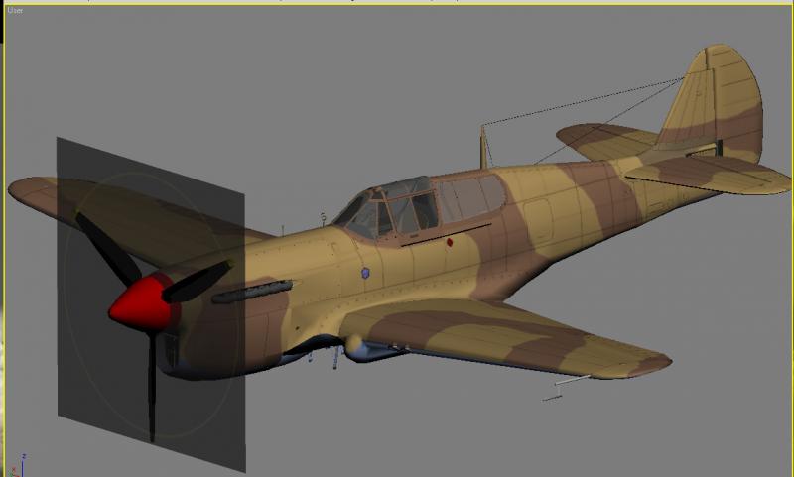Select the engine exhaust stack

pyautogui.click(x=253, y=292)
